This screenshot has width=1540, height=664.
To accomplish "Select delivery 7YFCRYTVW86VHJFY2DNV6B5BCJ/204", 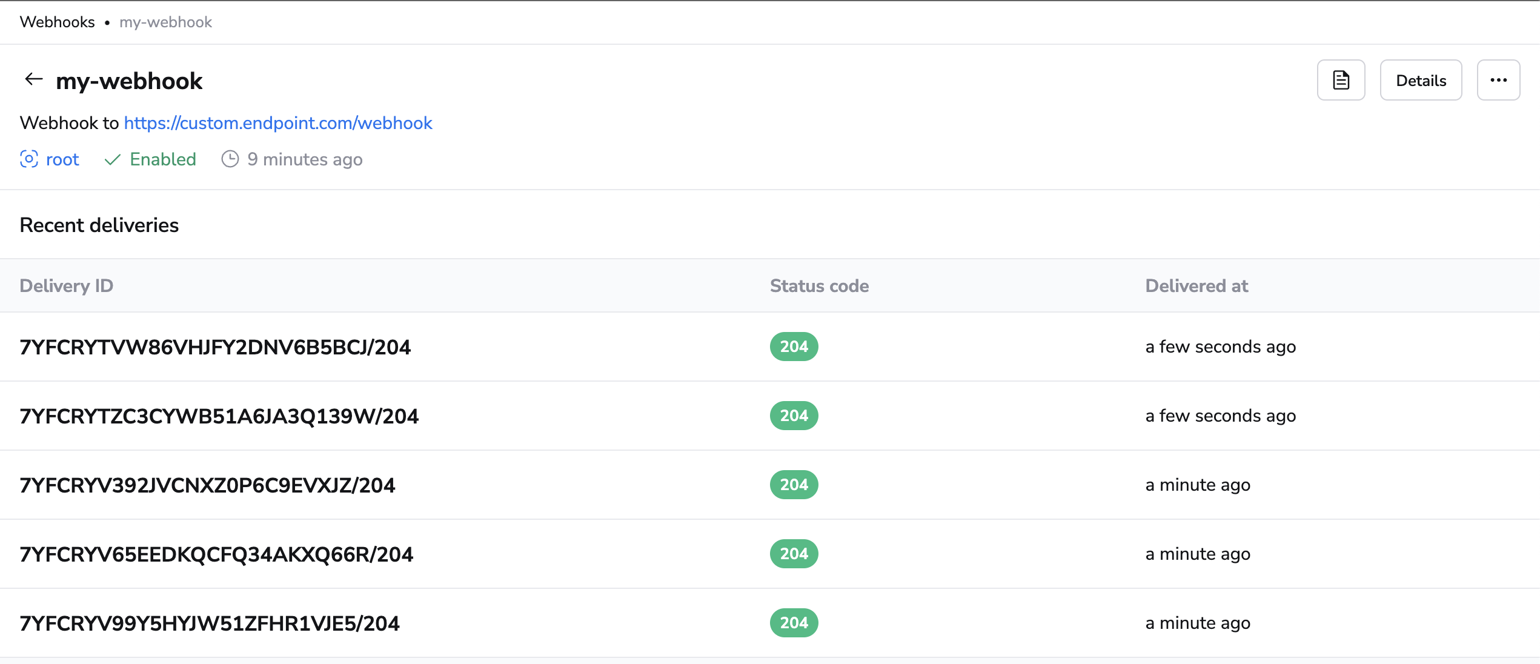I will [x=215, y=347].
